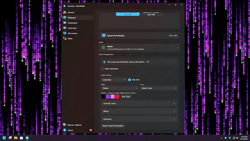Open the General settings page
The image size is (250, 141).
click(78, 12)
